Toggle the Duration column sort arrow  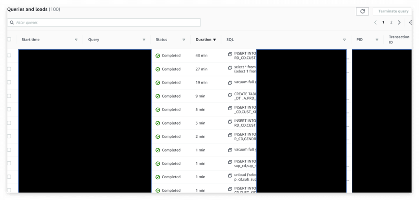coord(214,40)
